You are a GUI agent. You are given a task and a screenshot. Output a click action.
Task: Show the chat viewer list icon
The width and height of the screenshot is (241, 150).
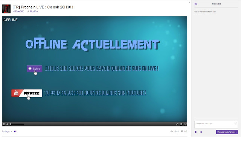tap(201, 132)
